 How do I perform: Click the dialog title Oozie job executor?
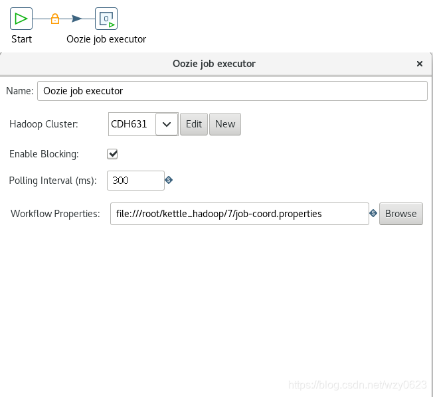(x=214, y=64)
